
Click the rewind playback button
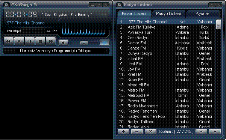click(x=9, y=41)
